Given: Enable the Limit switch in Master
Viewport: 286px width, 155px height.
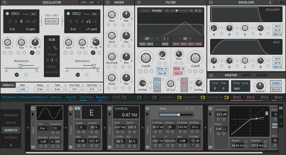Looking at the screenshot, I should point(275,83).
